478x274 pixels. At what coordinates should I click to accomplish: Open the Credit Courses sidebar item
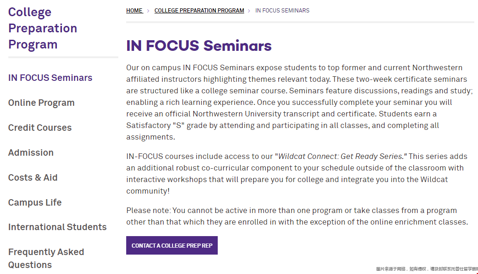click(x=40, y=128)
